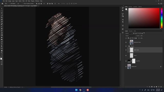164x92 pixels.
Task: Click the Home icon in options bar
Action: click(2, 4)
